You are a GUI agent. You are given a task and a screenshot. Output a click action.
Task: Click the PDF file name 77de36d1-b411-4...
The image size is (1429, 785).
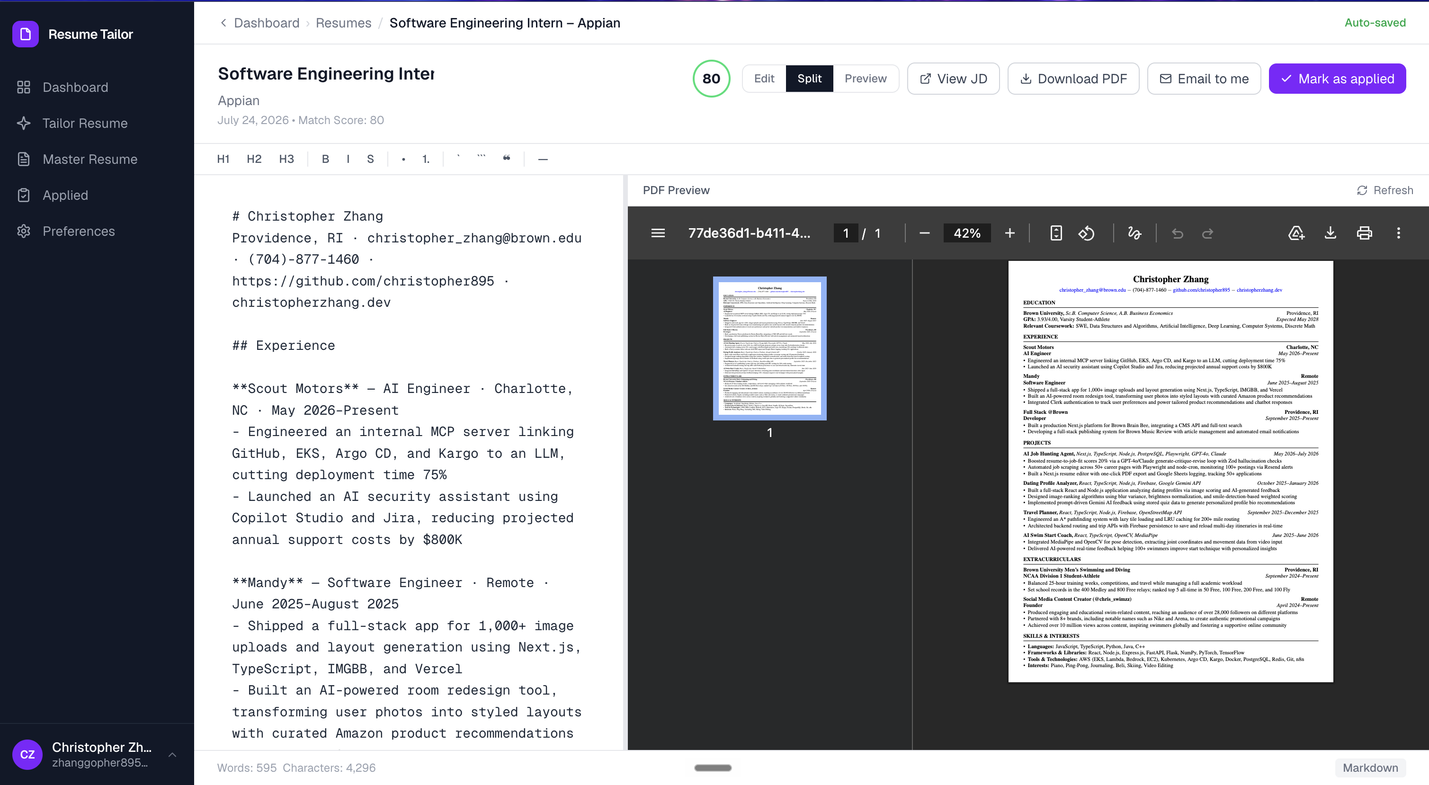(749, 233)
